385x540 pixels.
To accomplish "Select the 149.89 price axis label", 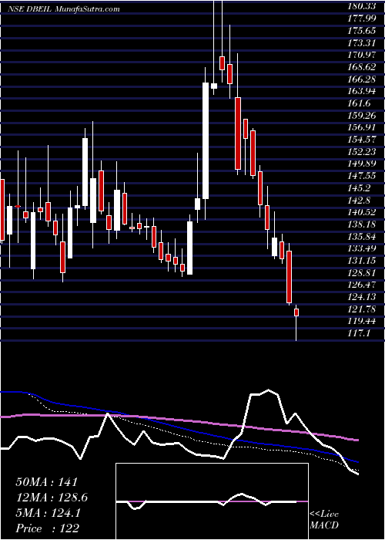I will [363, 164].
